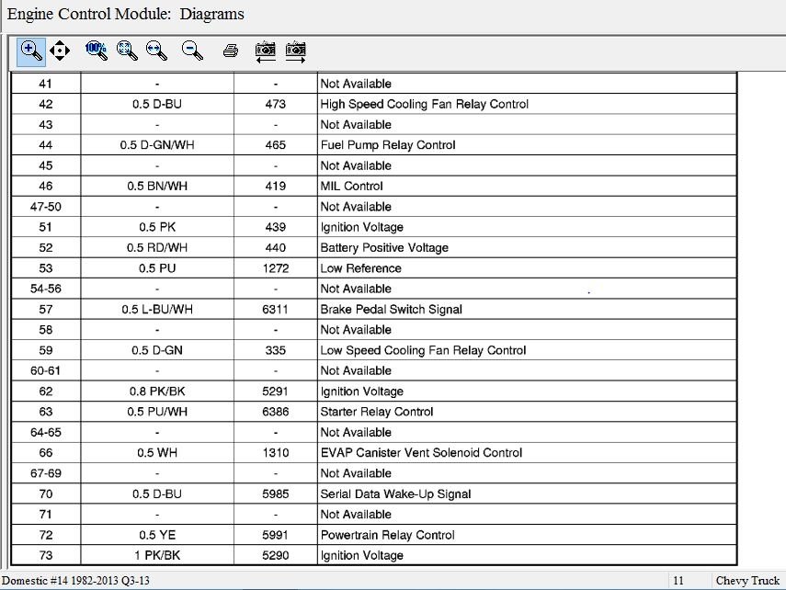The width and height of the screenshot is (786, 590).
Task: Print the diagram with the printer icon
Action: coord(231,51)
